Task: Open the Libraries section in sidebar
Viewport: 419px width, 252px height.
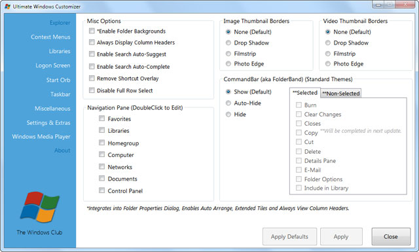Action: point(60,51)
